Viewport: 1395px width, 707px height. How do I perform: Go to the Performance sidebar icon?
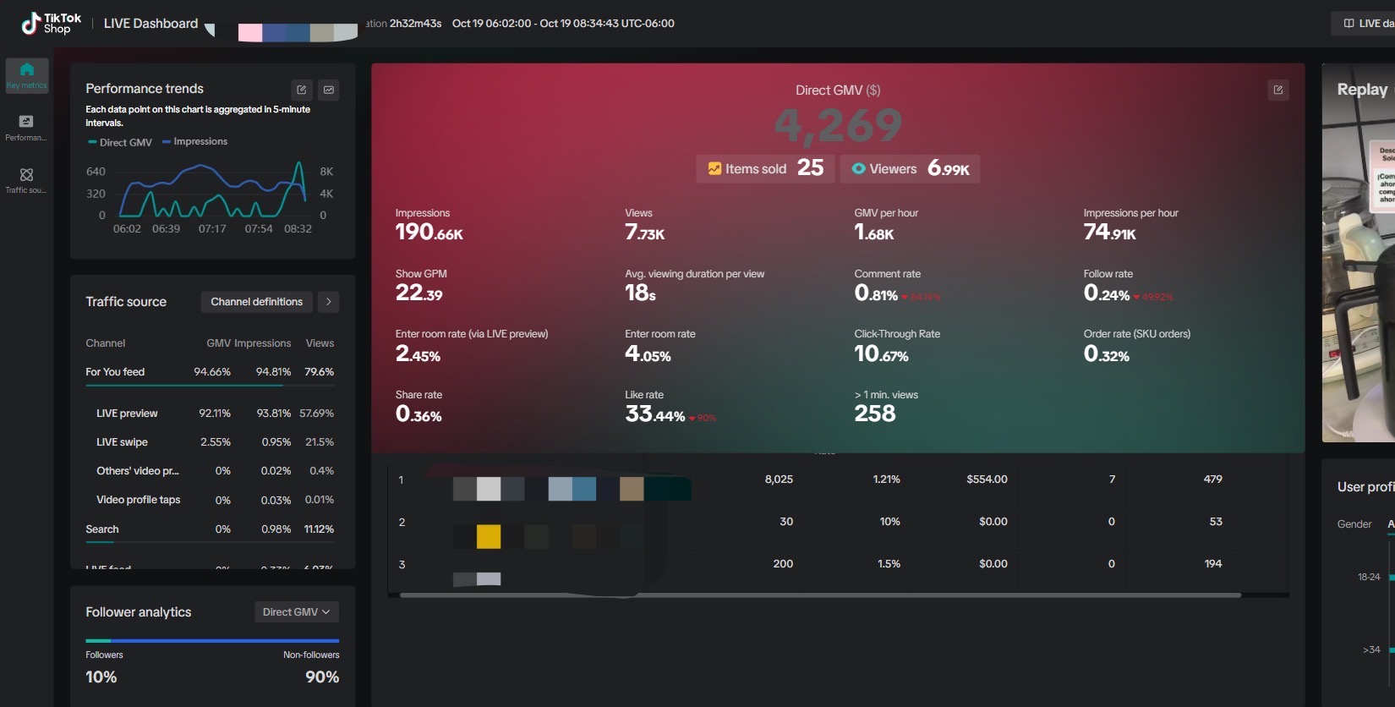(x=26, y=127)
